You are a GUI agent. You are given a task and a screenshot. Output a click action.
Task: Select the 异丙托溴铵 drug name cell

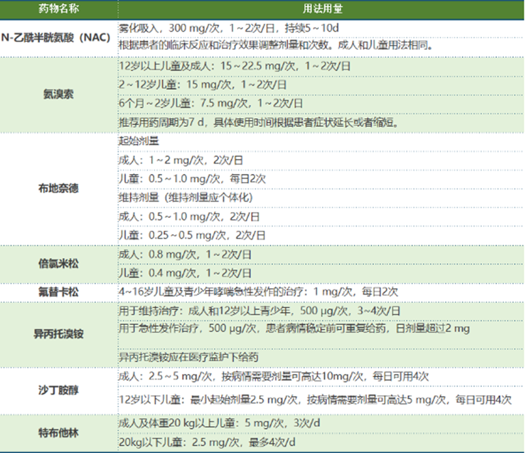point(58,334)
